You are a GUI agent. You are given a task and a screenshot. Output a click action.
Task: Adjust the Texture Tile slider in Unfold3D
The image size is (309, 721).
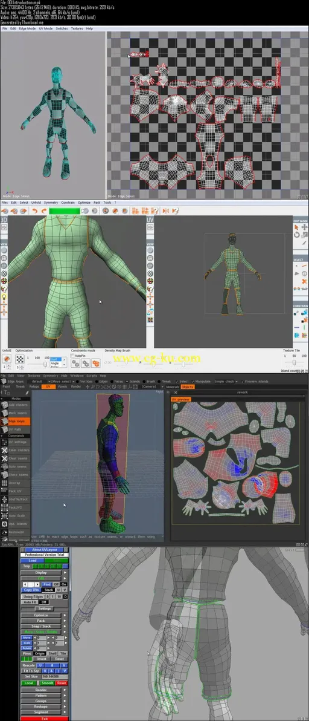click(x=295, y=363)
